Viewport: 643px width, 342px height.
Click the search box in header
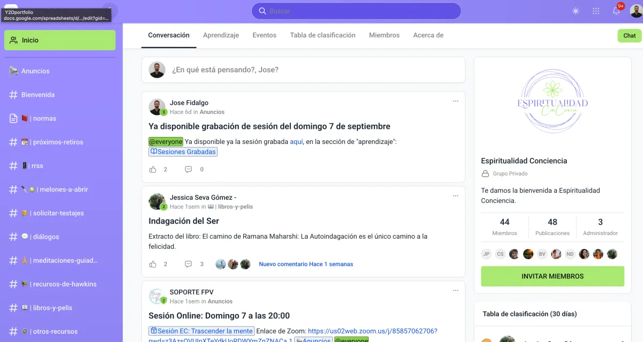pos(356,11)
